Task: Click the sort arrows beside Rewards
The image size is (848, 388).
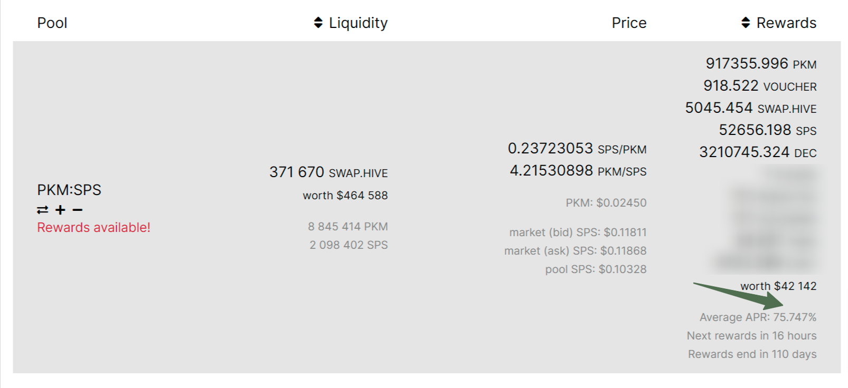Action: click(x=746, y=23)
